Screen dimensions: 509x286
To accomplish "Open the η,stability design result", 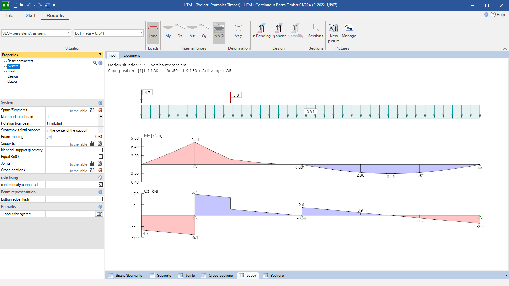I will (x=296, y=31).
